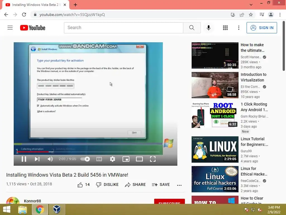Open more actions ellipsis under video
This screenshot has height=215, width=286.
(x=179, y=185)
